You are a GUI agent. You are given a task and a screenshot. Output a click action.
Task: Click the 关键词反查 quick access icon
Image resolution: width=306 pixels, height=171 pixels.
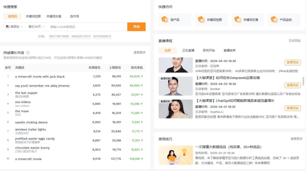[238, 19]
